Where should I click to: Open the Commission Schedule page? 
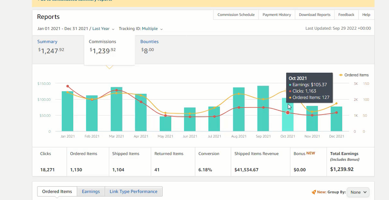point(236,15)
